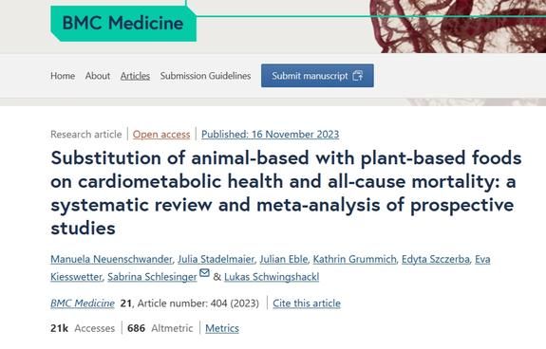Open Kathrin Grummich author details

pyautogui.click(x=354, y=259)
